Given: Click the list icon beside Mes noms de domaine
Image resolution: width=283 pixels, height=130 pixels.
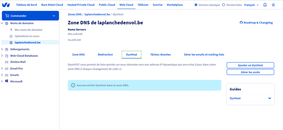Looking at the screenshot, I should point(11,30).
